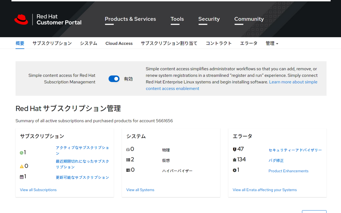
Task: Click the yellow warning expired subscriptions icon
Action: click(x=22, y=166)
